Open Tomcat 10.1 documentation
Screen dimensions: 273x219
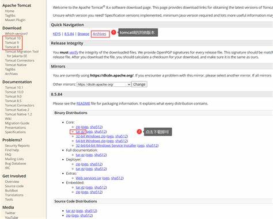14,87
